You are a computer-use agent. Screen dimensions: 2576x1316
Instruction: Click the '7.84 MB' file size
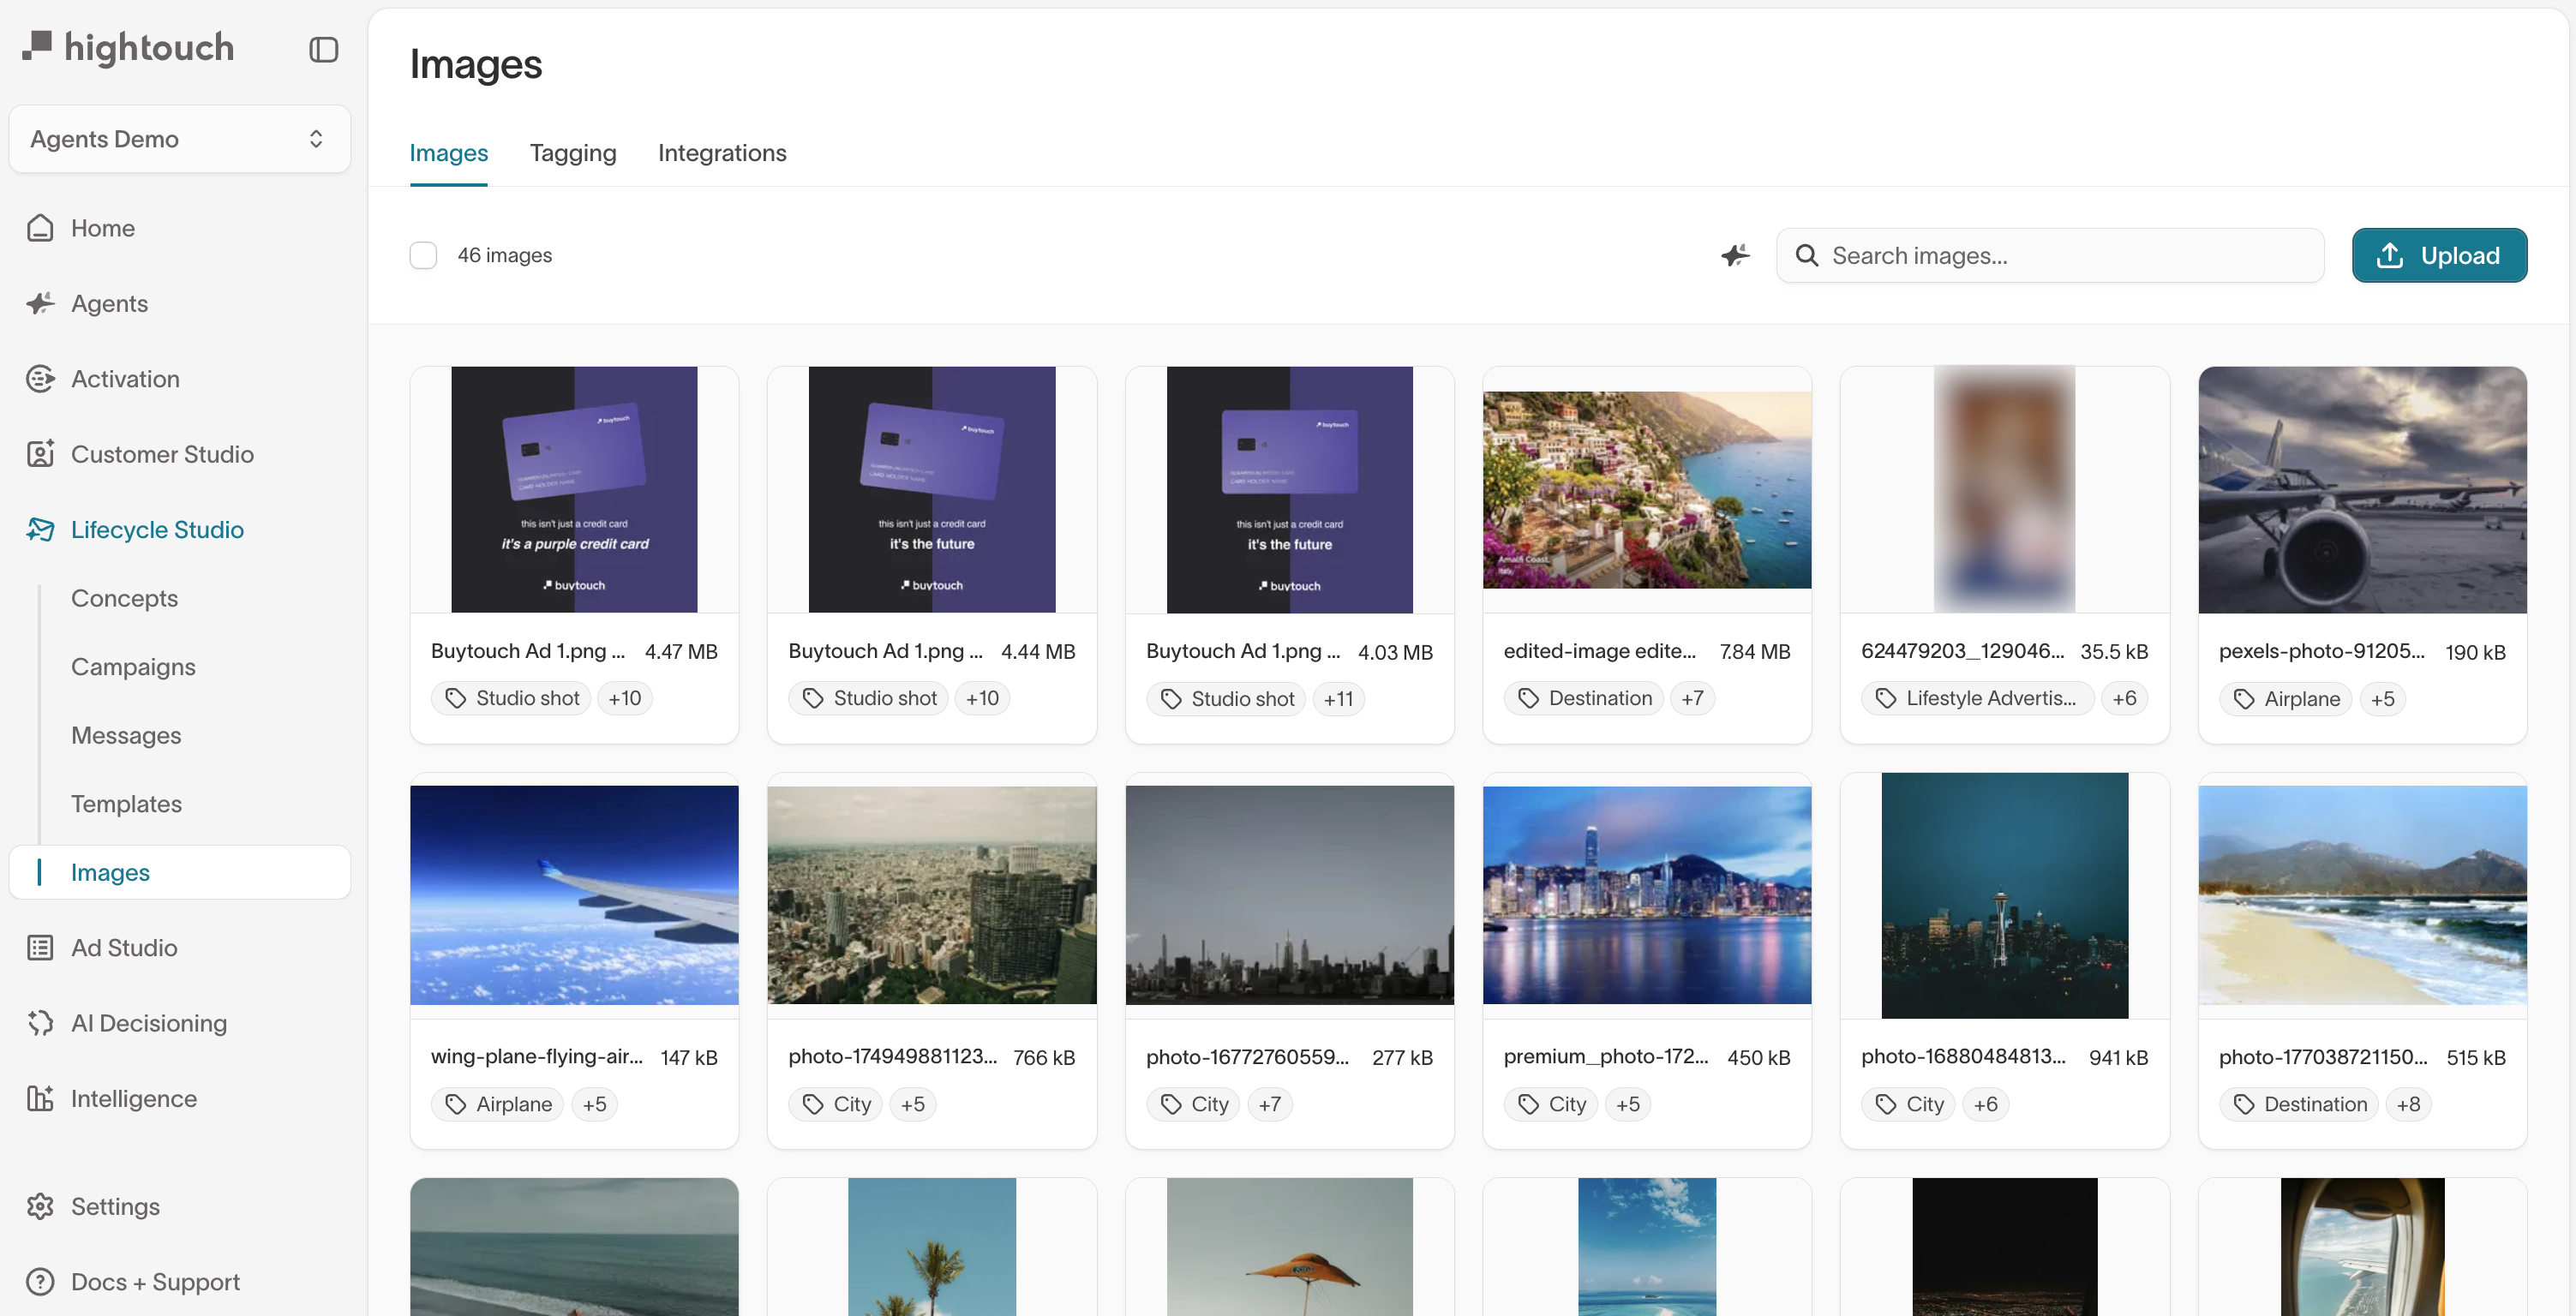[x=1754, y=651]
